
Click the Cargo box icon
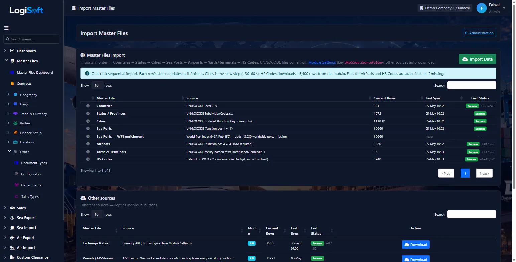[15, 104]
